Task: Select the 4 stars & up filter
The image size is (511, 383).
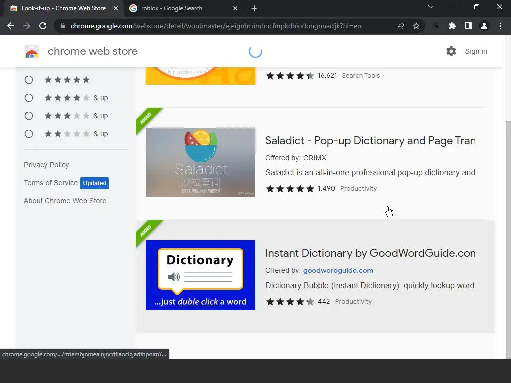Action: [x=29, y=98]
